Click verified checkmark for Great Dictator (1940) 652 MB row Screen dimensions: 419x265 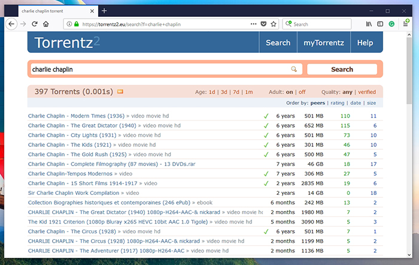pyautogui.click(x=266, y=125)
